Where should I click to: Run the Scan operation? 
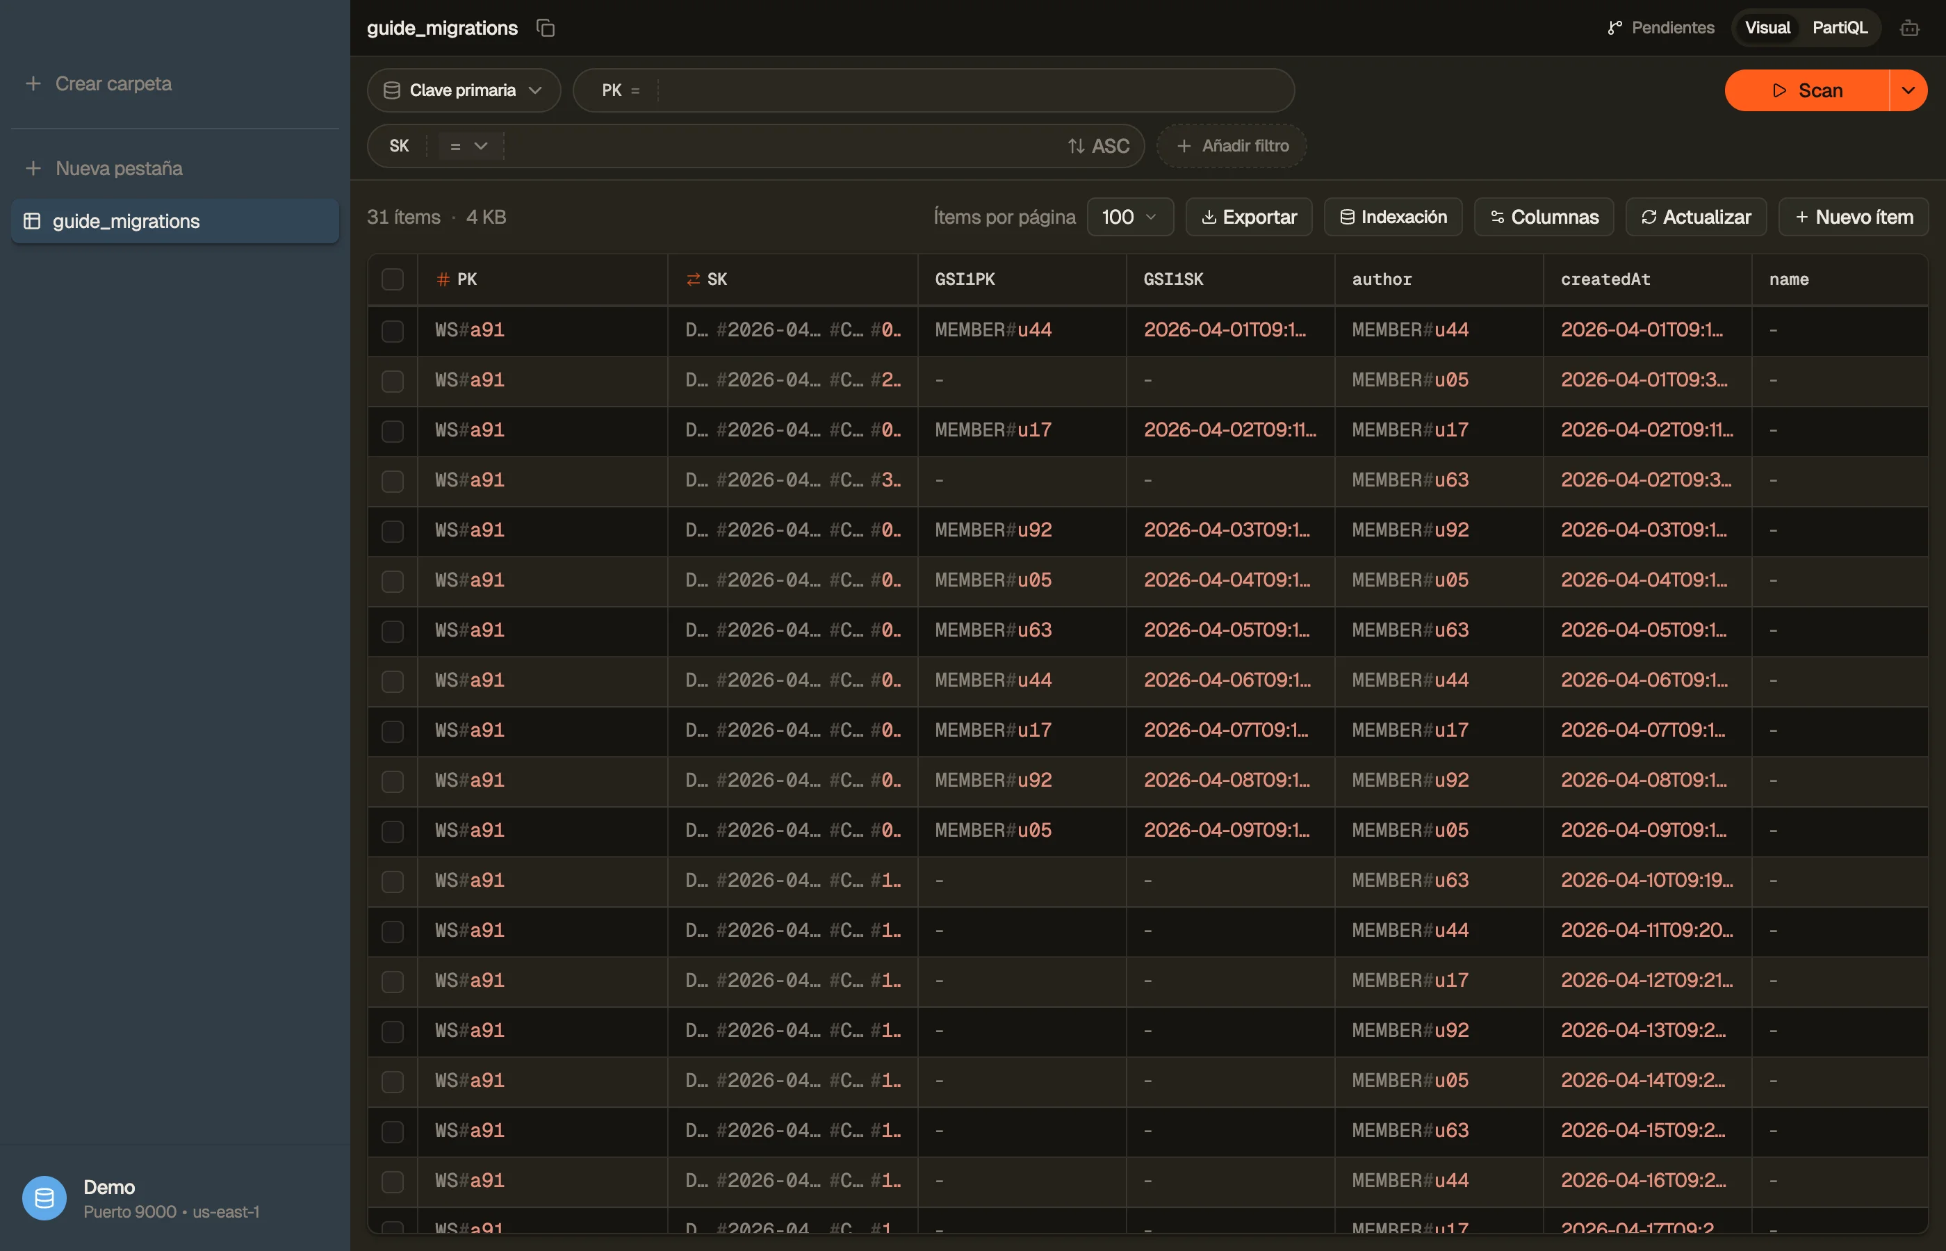pos(1806,90)
